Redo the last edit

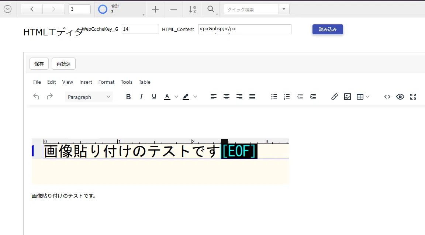49,97
